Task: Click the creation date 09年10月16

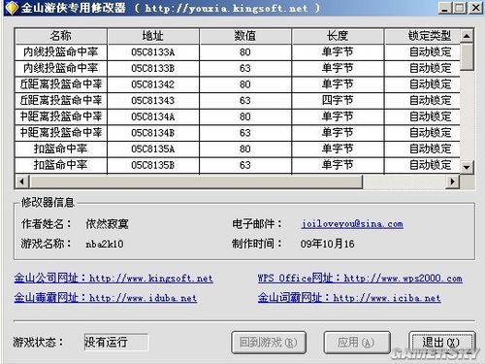Action: tap(327, 244)
